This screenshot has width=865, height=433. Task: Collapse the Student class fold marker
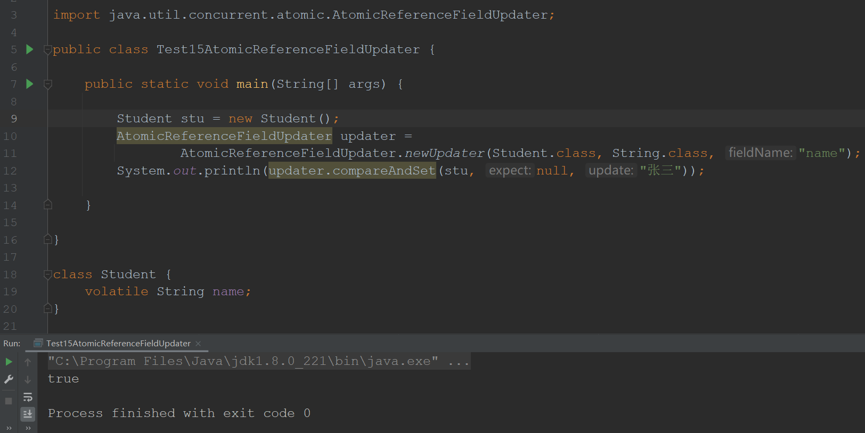click(x=47, y=275)
